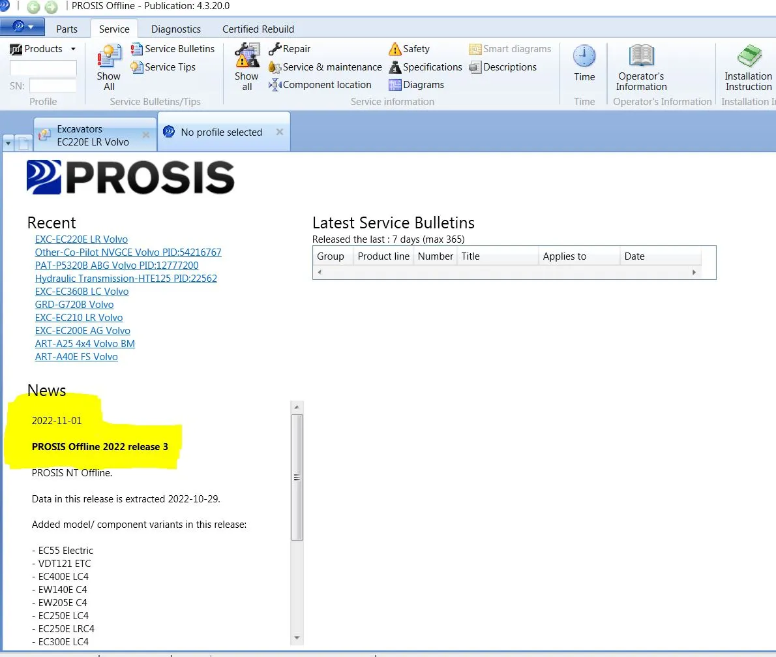Click the Time clock icon
776x657 pixels.
tap(584, 57)
